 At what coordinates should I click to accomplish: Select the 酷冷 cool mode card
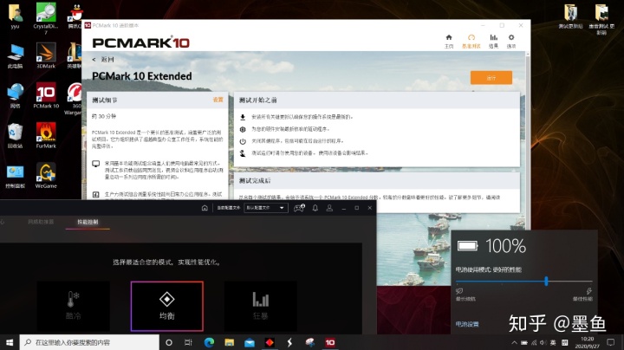(x=73, y=307)
